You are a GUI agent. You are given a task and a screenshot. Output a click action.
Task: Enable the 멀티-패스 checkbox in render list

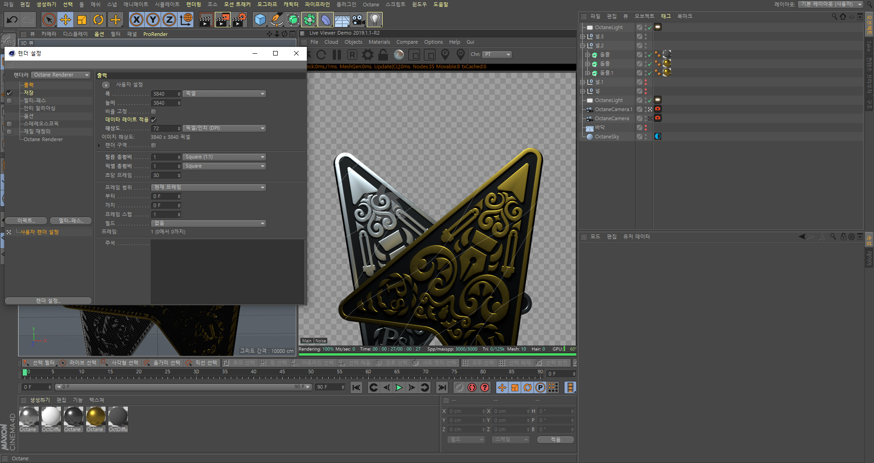pyautogui.click(x=9, y=101)
